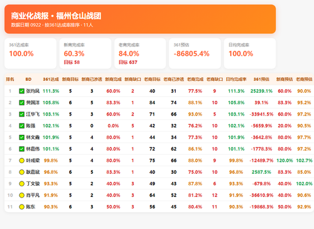The width and height of the screenshot is (314, 229).
Task: Click the green check icon in rank 3 row
Action: (x=22, y=114)
